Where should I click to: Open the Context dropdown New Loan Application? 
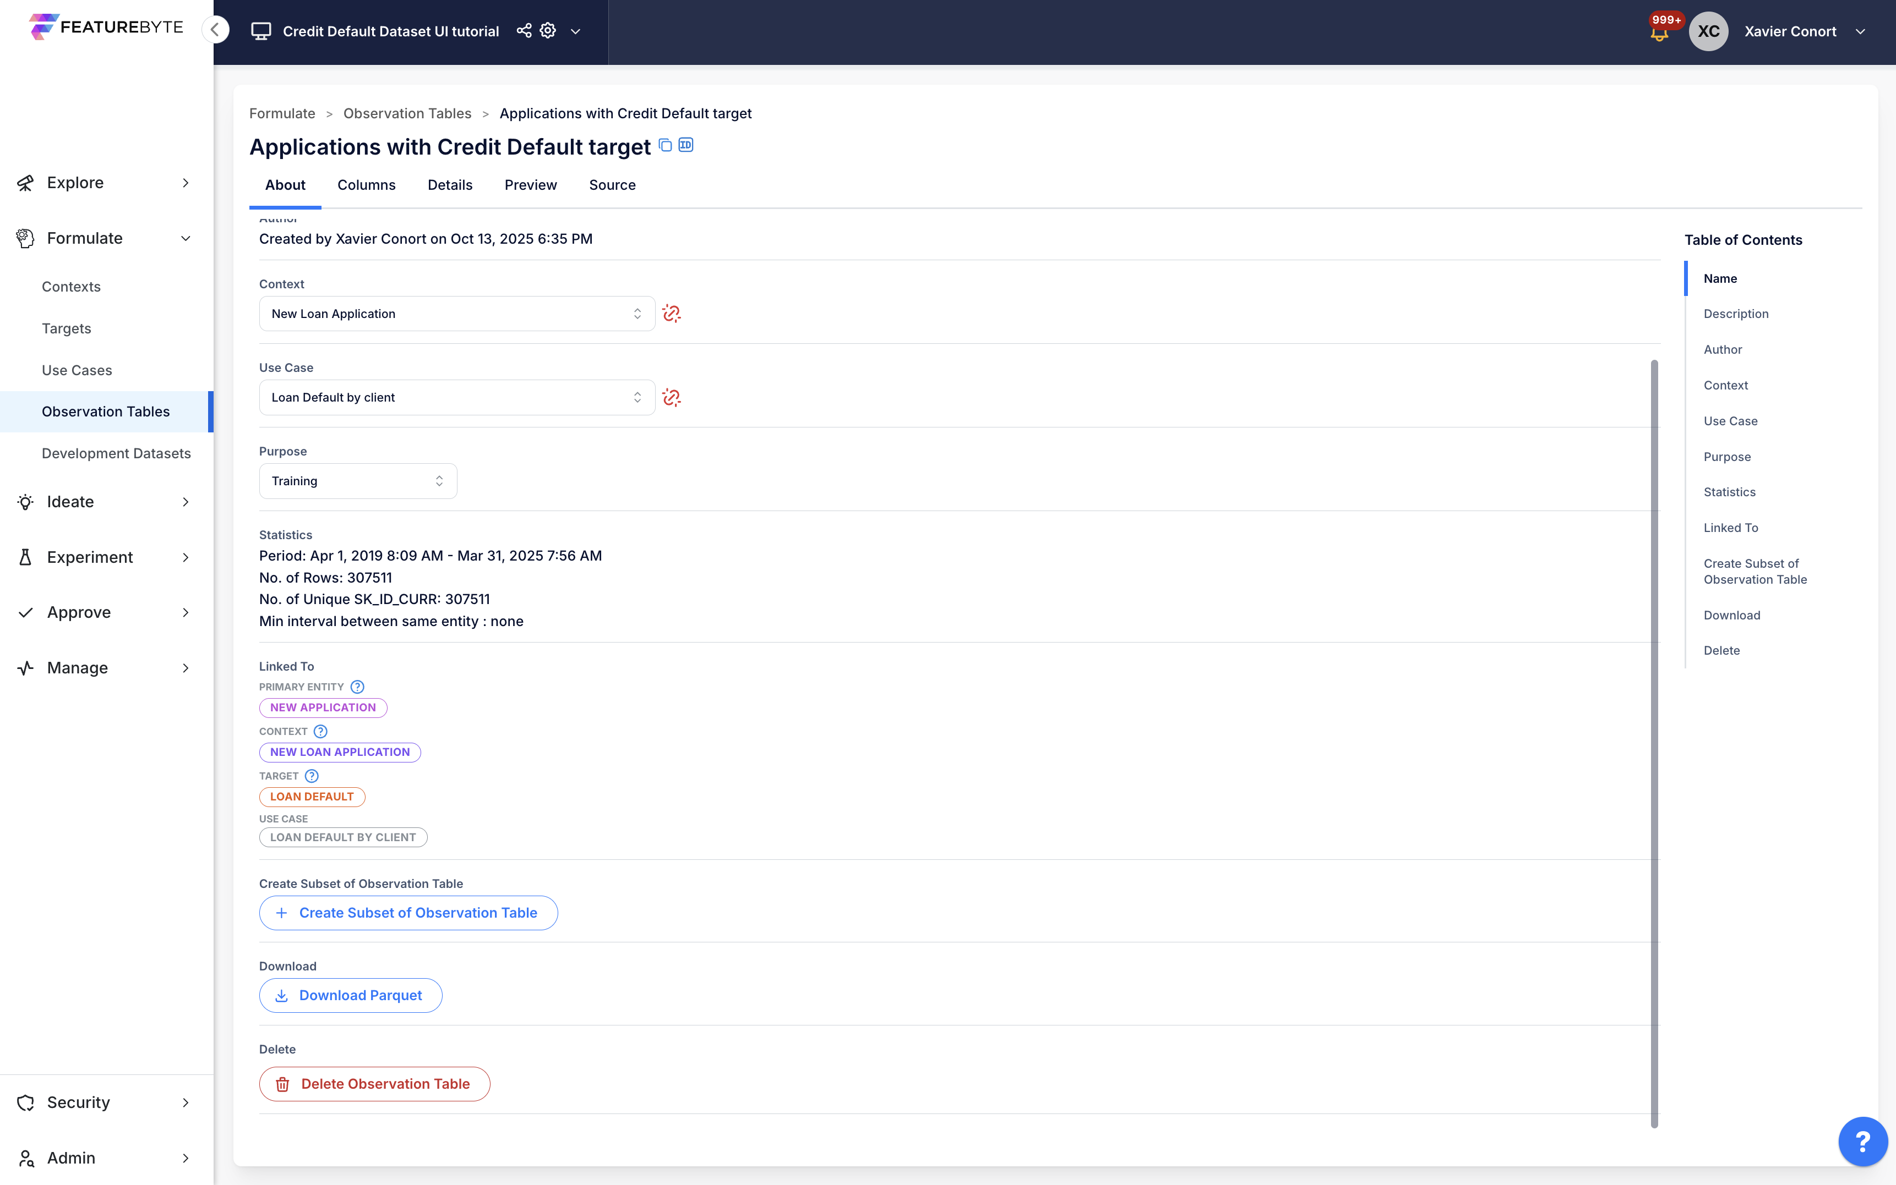456,314
